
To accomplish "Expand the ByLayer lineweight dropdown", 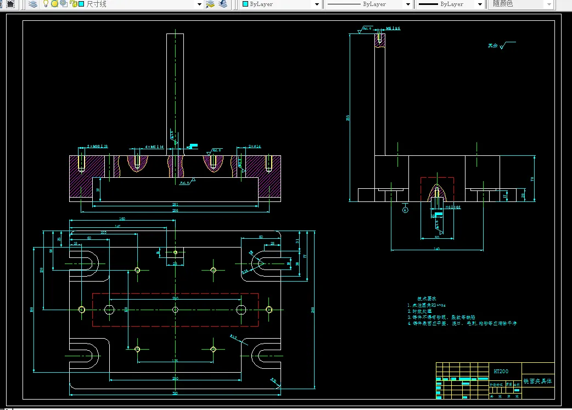I will pos(479,4).
